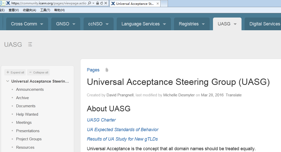281x152 pixels.
Task: Open the 工具(T) tools menu
Action: pos(45,10)
